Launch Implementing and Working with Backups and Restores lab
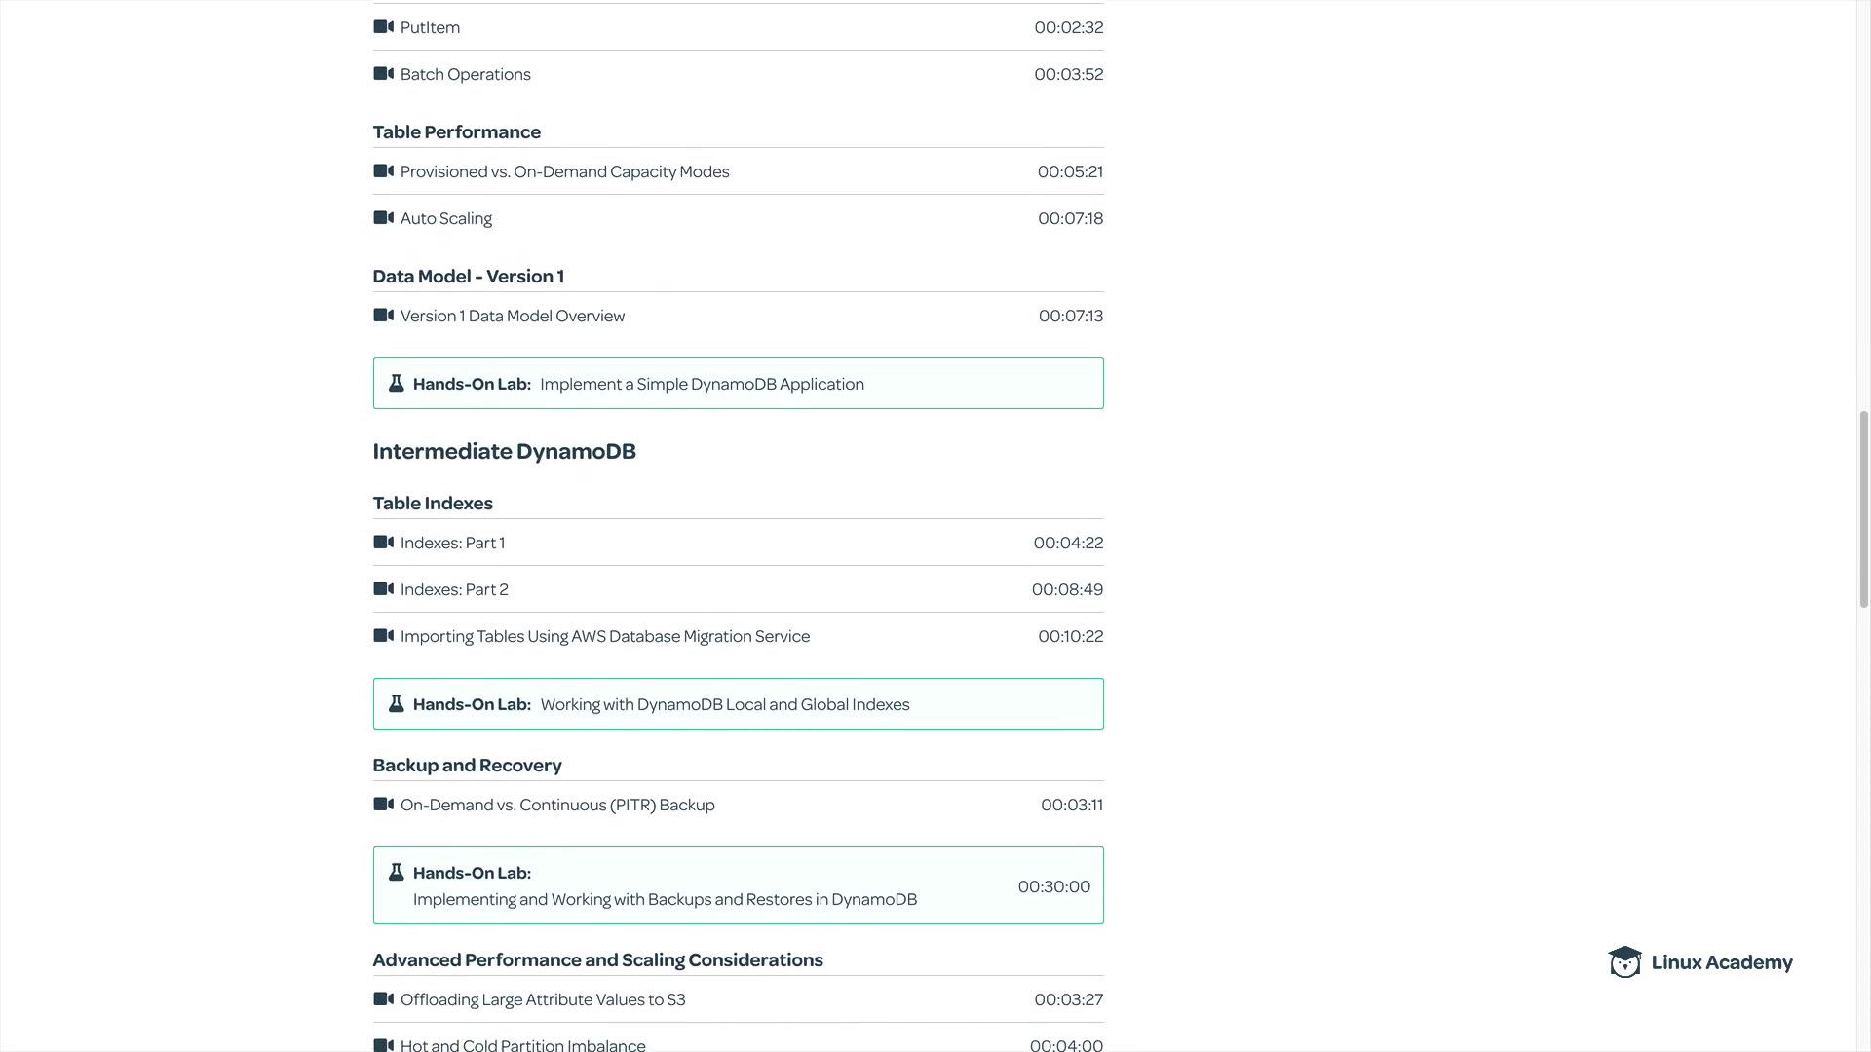The height and width of the screenshot is (1052, 1871). tap(665, 900)
